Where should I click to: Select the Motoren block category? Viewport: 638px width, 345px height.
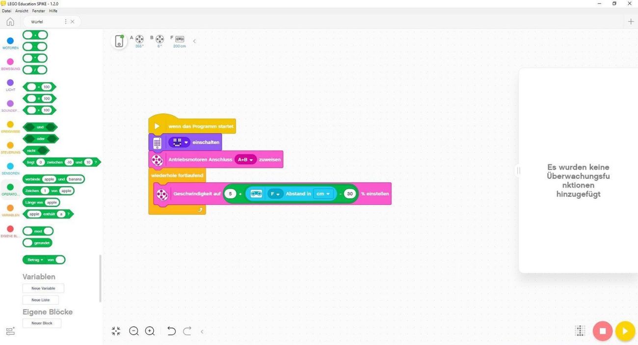[10, 43]
